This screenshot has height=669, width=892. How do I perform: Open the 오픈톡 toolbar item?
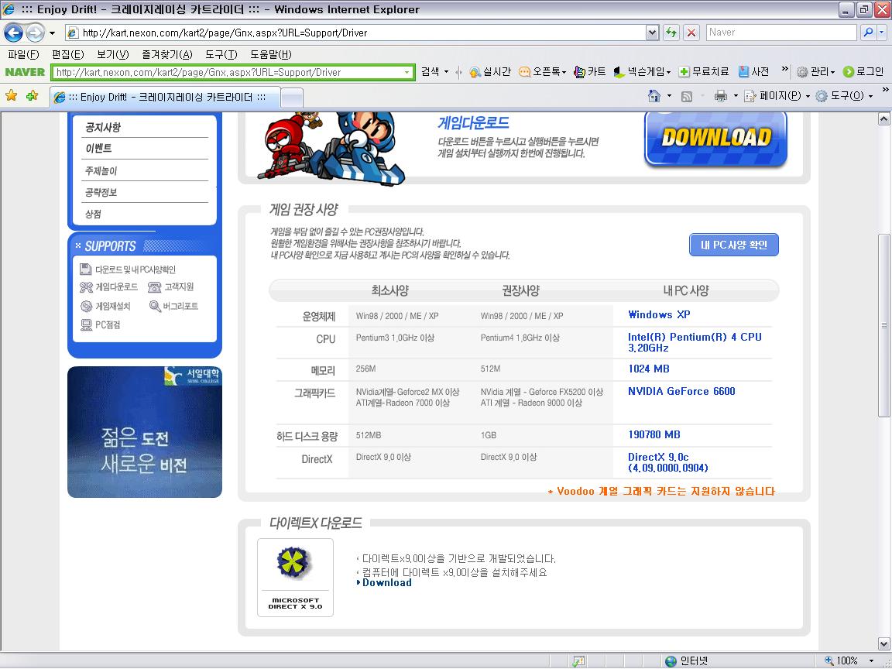542,72
